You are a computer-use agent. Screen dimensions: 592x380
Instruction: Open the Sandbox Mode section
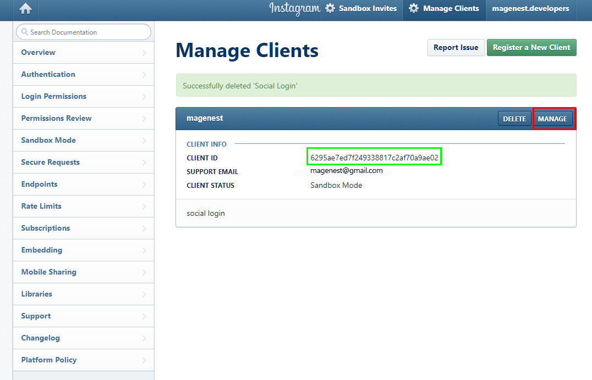tap(84, 140)
